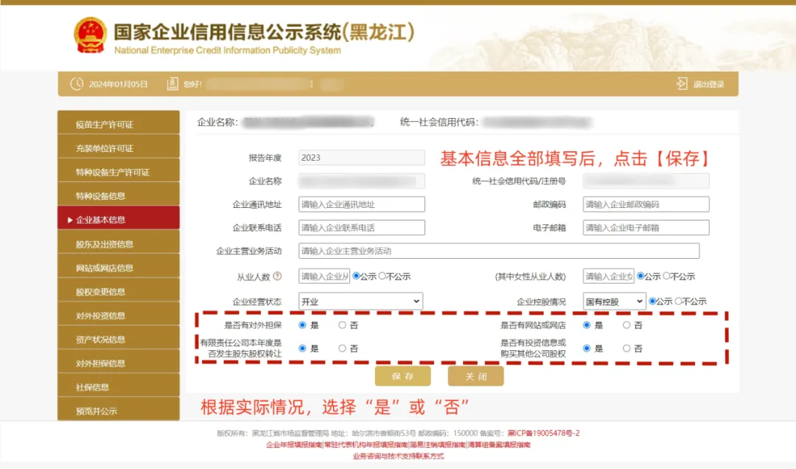Open 业务咨询与技术支持联系方式 link
The width and height of the screenshot is (796, 469).
398,456
